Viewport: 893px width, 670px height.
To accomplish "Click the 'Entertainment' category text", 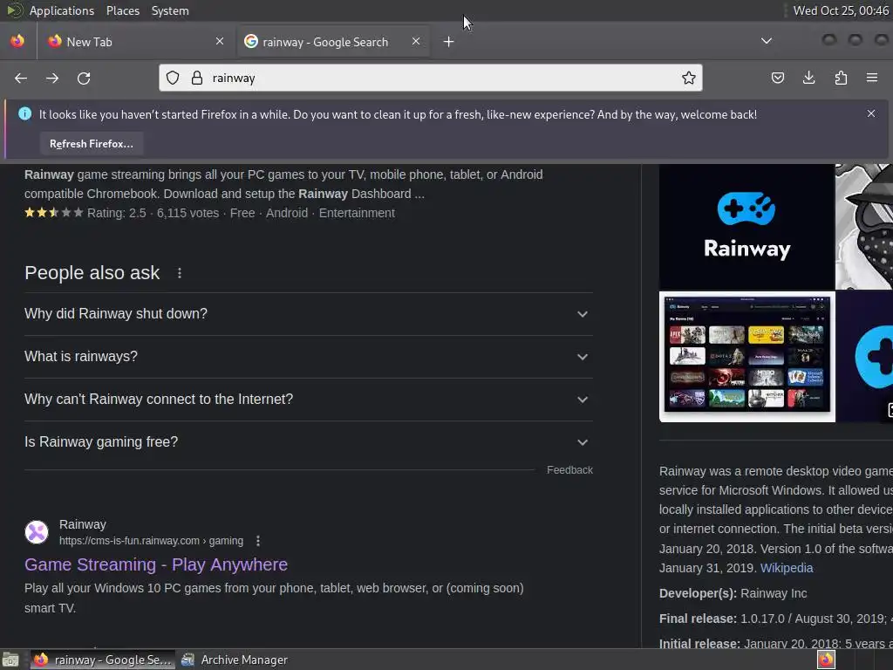I will pyautogui.click(x=357, y=213).
